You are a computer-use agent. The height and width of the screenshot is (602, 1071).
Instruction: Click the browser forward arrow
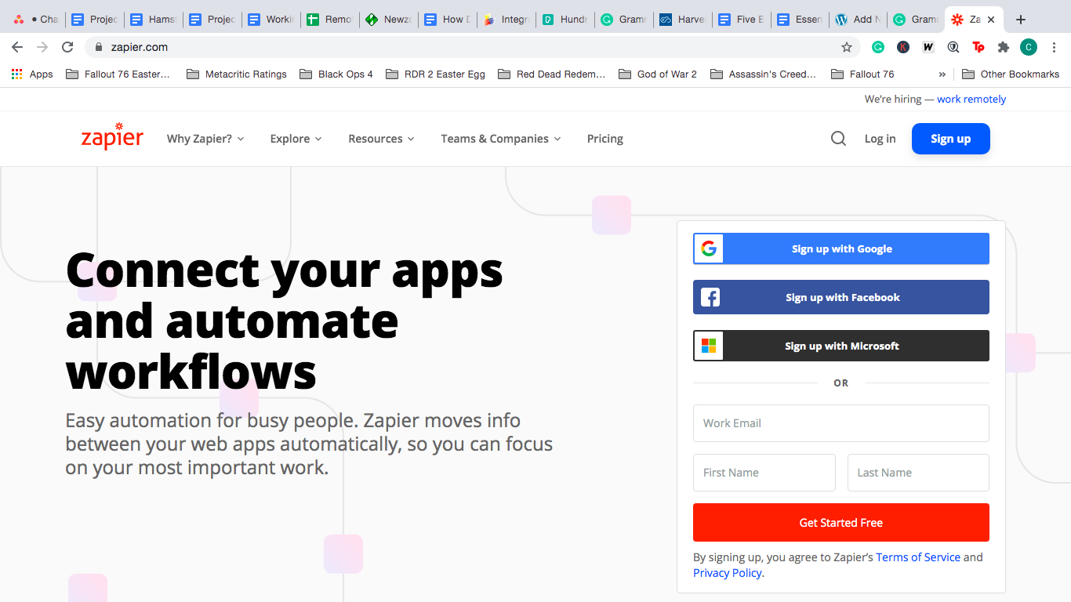coord(42,47)
